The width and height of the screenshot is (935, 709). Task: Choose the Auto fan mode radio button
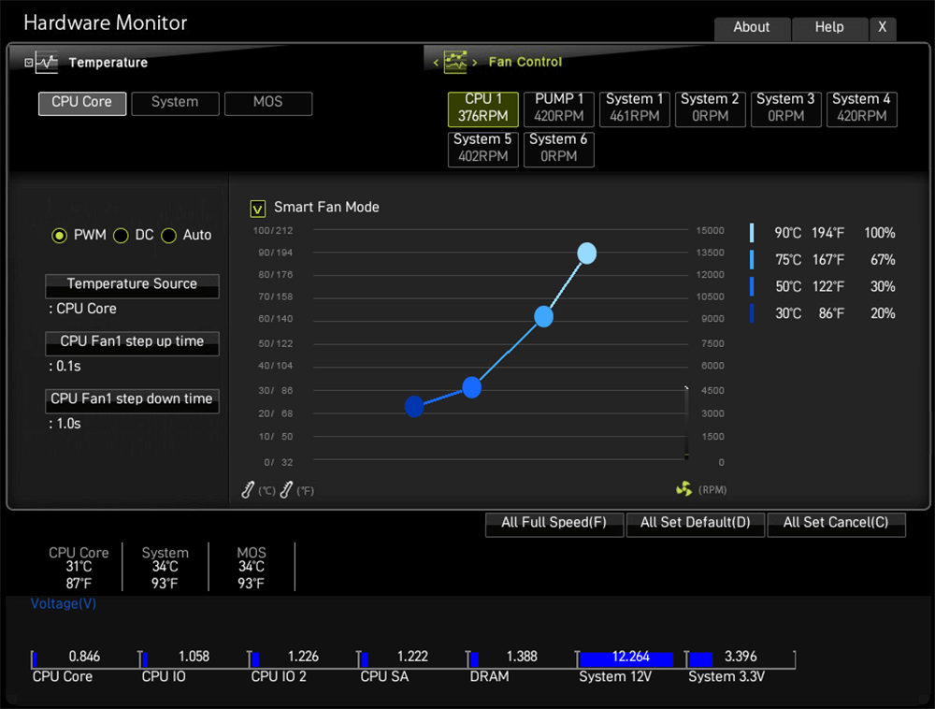click(168, 236)
